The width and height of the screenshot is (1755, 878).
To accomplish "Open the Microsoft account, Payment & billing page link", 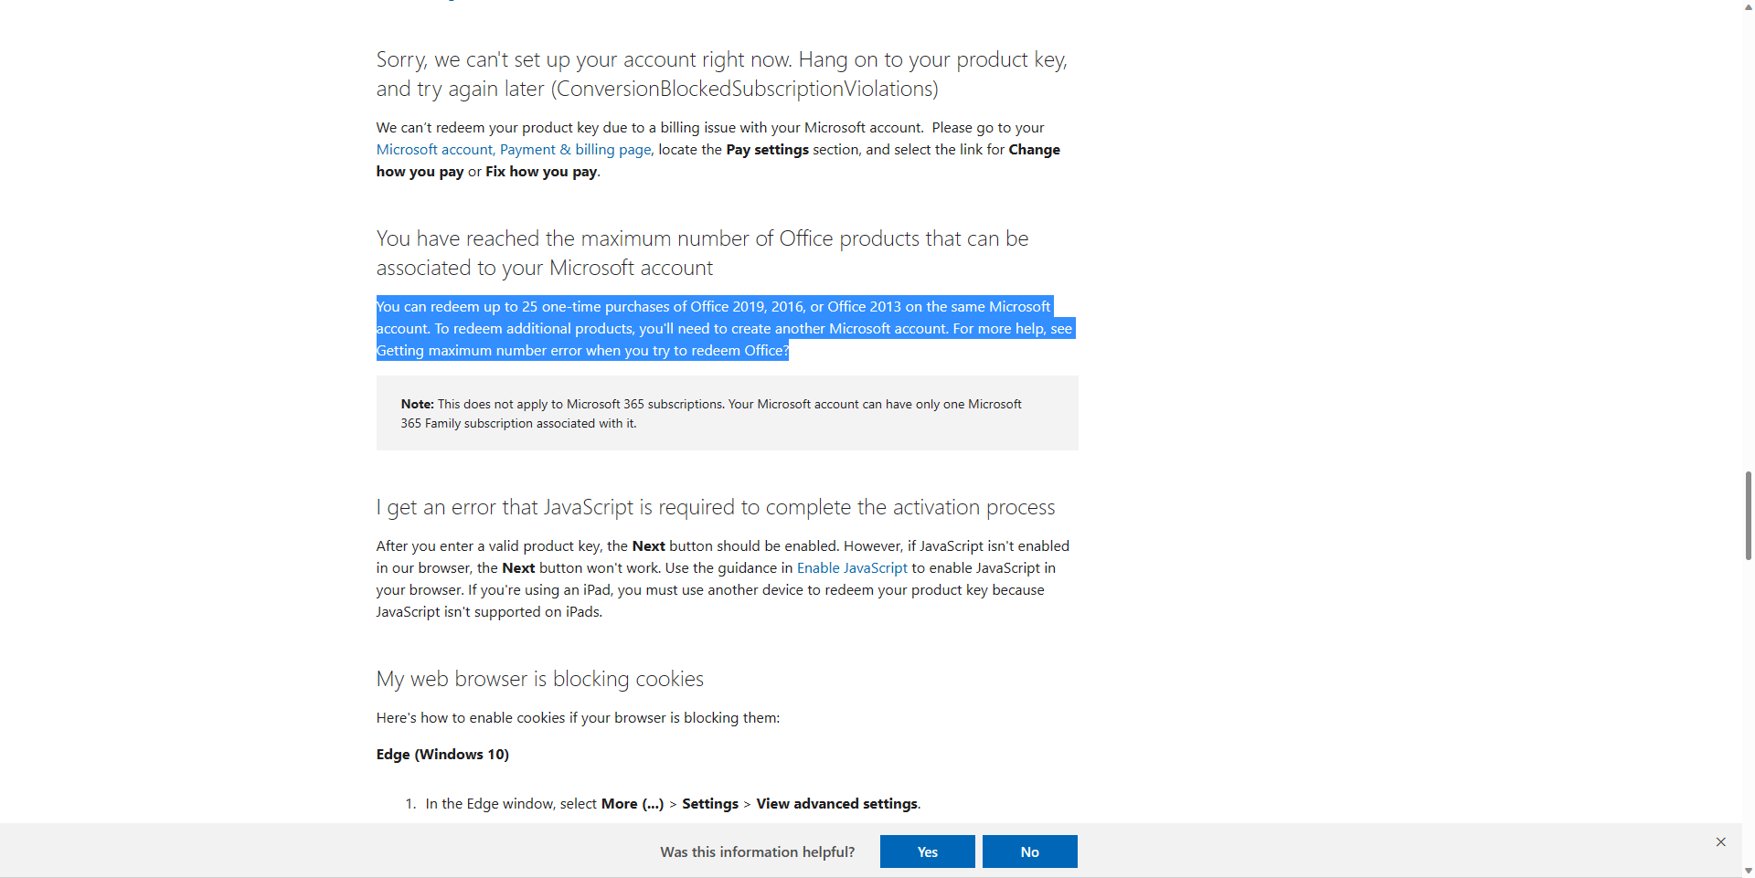I will coord(514,150).
